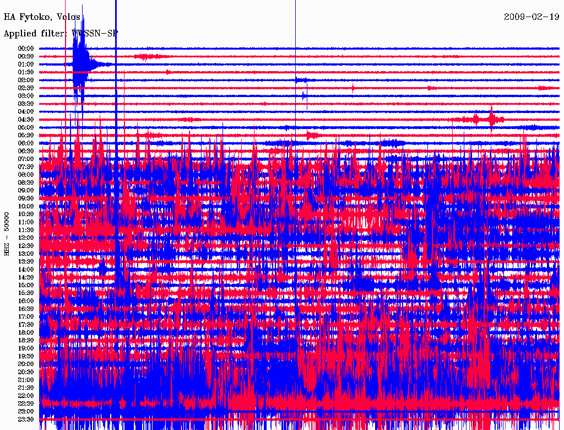Select the 02:30 time label
The height and width of the screenshot is (430, 564).
[x=26, y=88]
